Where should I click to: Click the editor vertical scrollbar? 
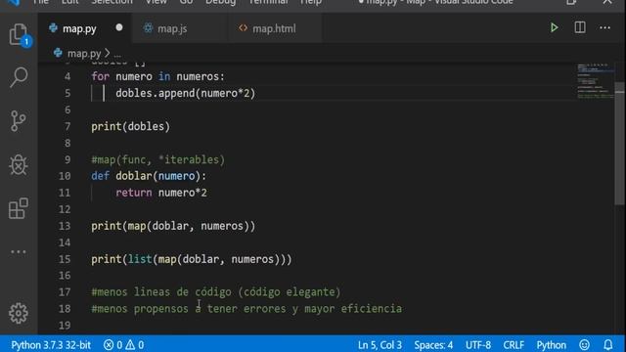point(619,143)
